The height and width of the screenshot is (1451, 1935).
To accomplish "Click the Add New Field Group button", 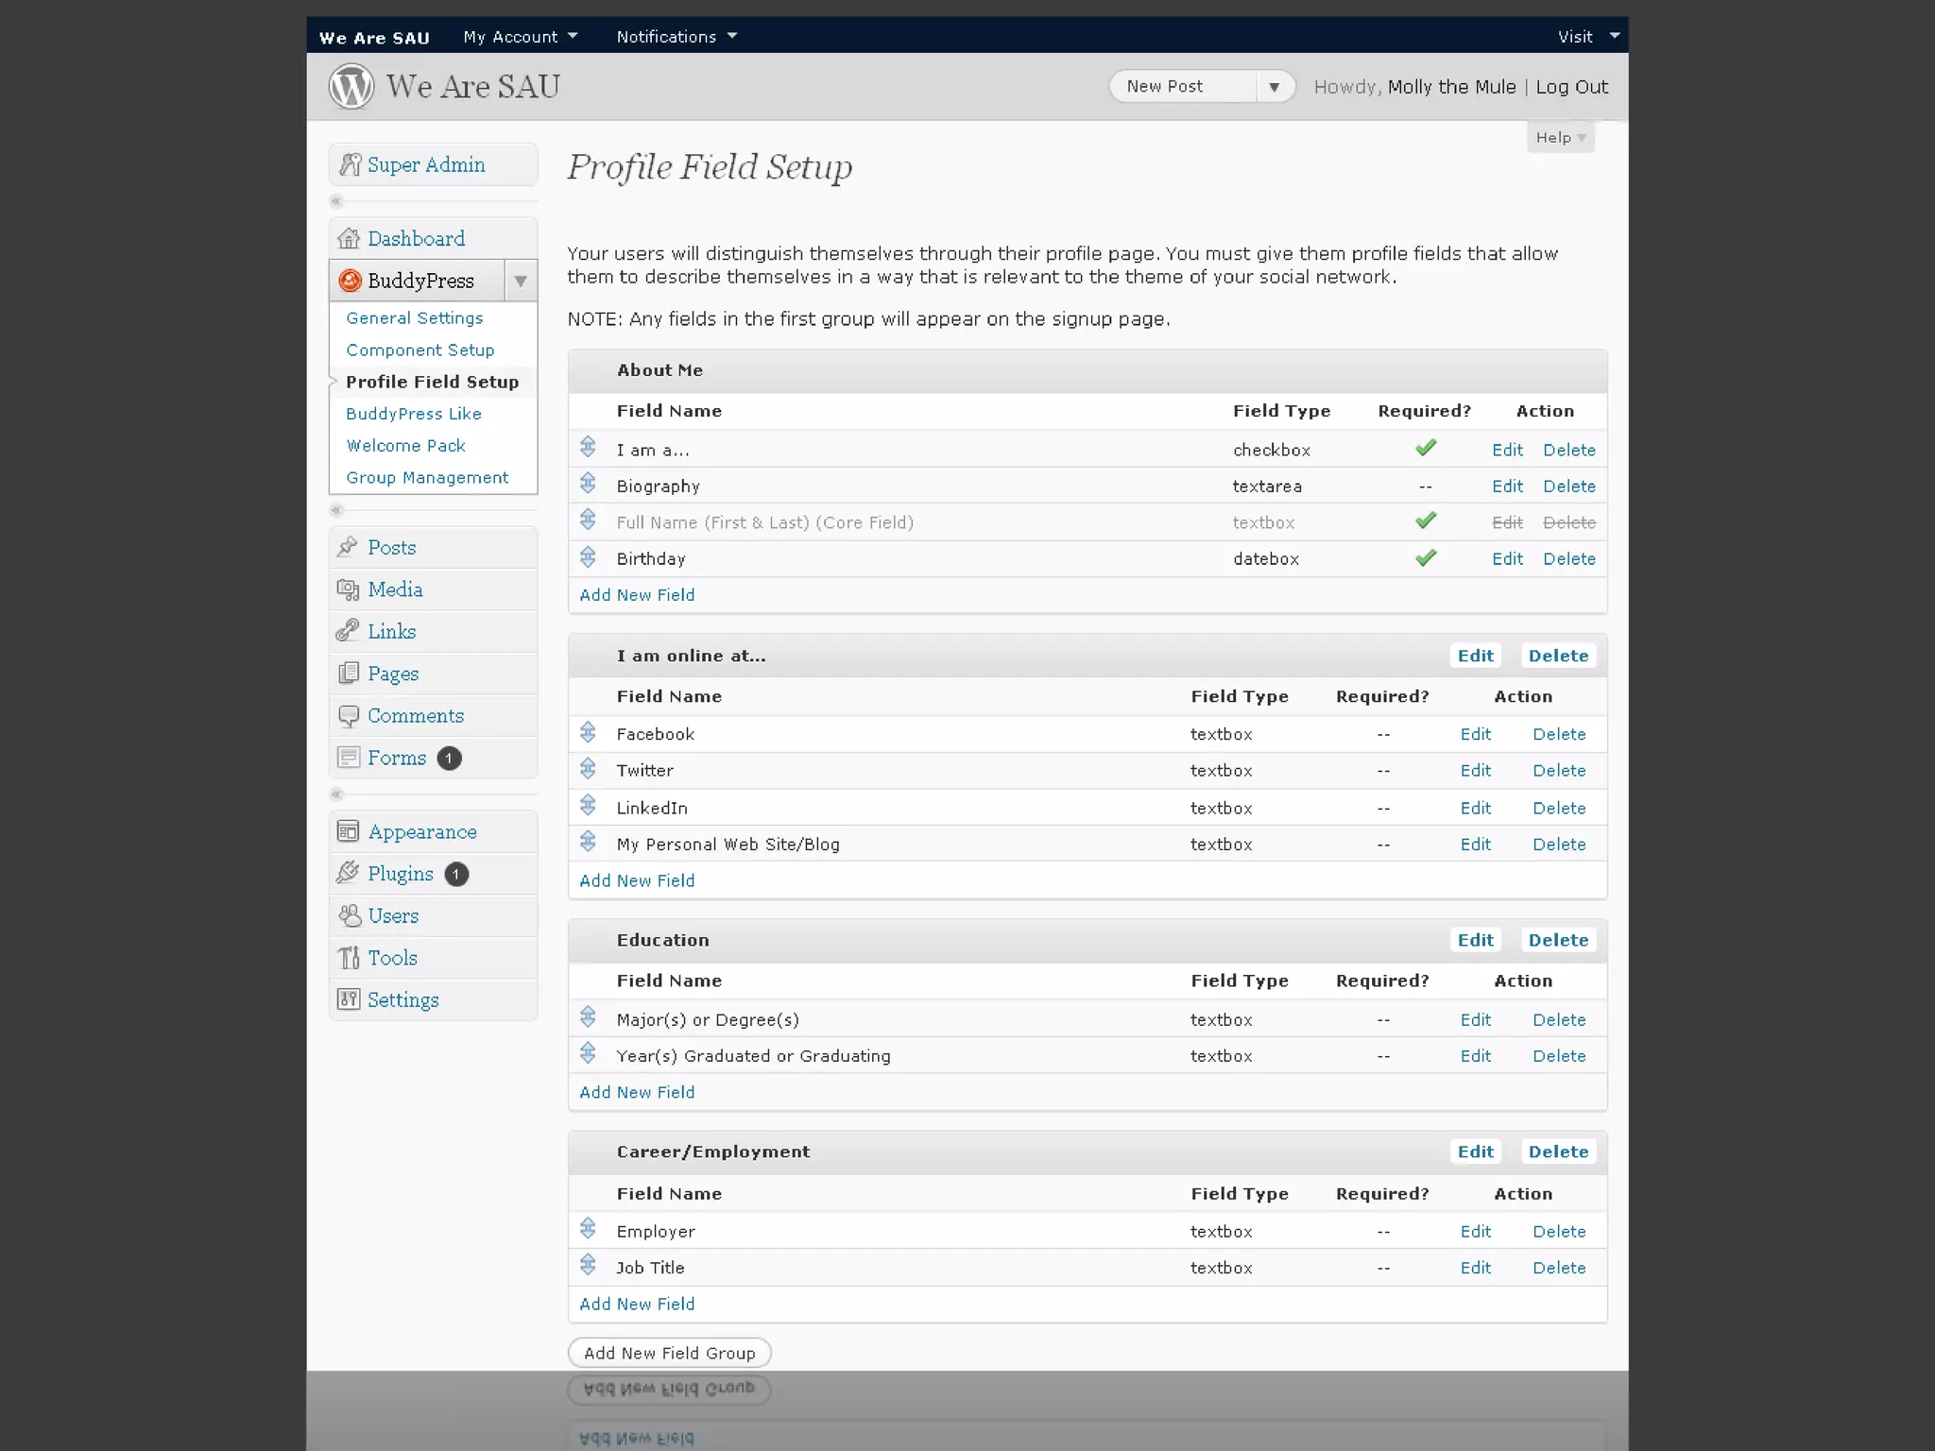I will coord(670,1353).
